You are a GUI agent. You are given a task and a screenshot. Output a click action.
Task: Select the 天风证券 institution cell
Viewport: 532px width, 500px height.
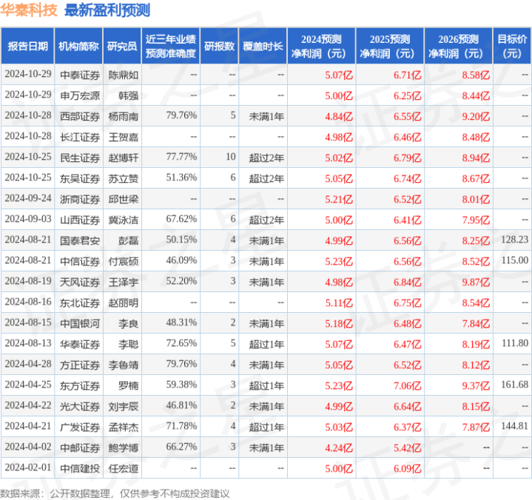tap(80, 282)
